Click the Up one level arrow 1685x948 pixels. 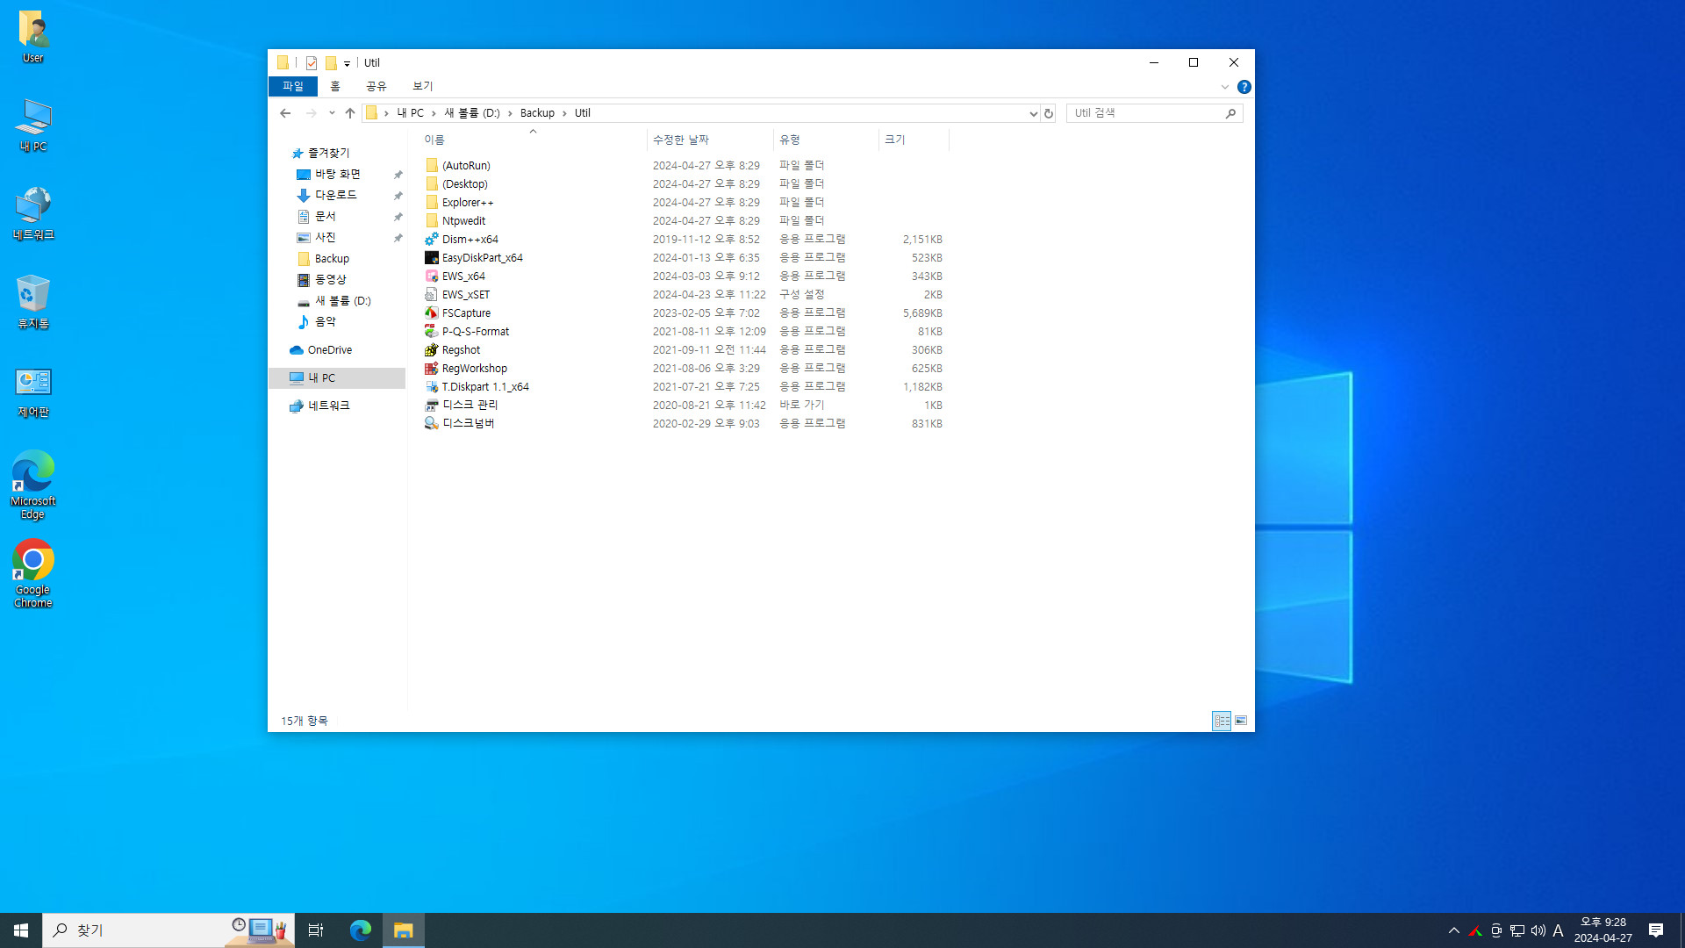[350, 113]
